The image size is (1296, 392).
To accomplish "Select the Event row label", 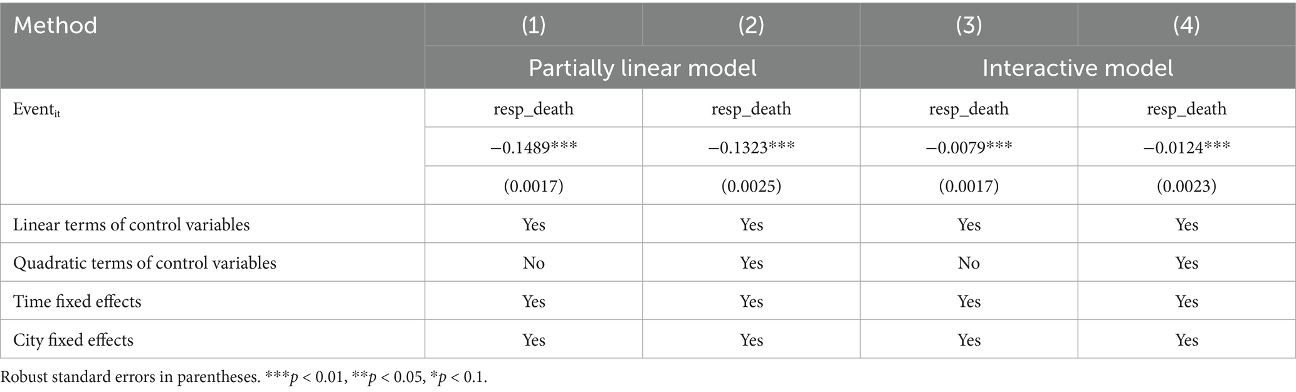I will (36, 110).
